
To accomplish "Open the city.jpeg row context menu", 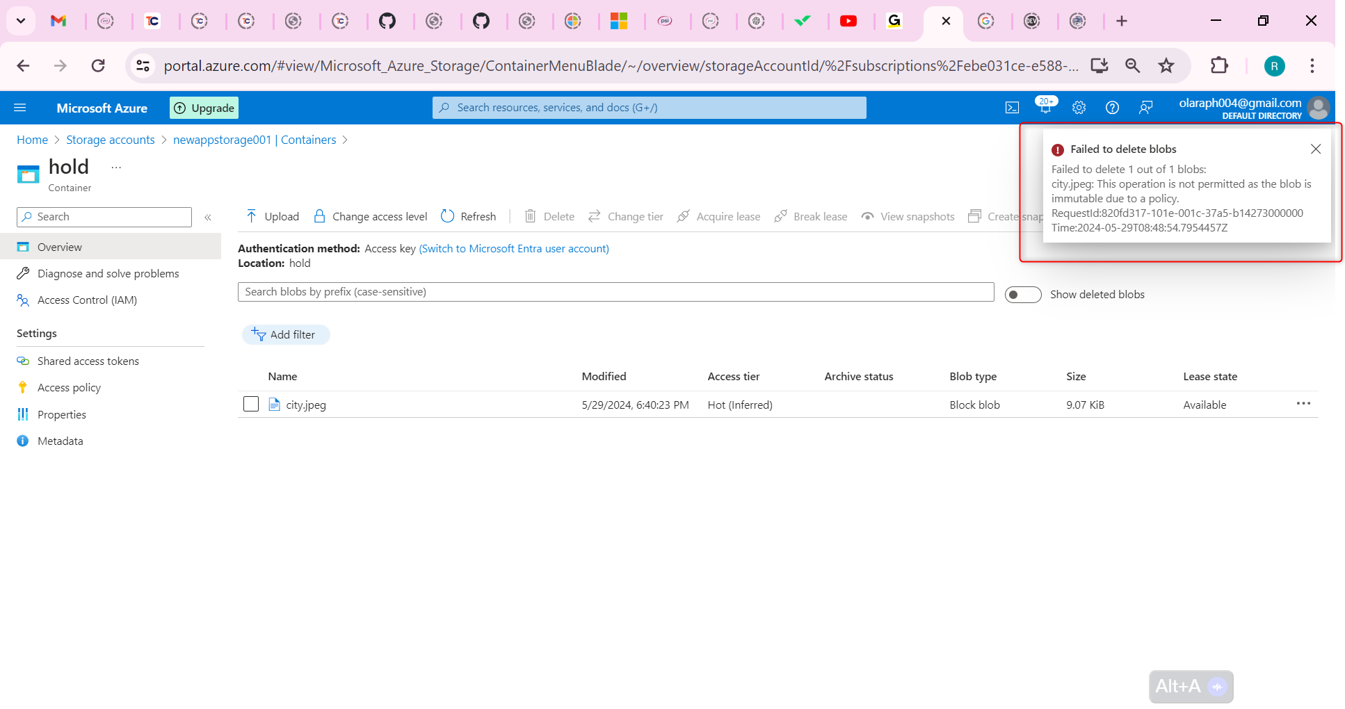I will [1303, 404].
